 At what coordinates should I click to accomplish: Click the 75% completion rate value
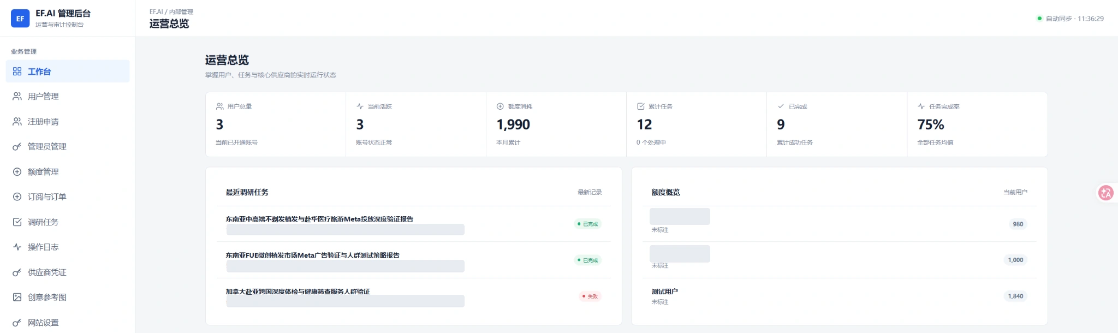[931, 125]
